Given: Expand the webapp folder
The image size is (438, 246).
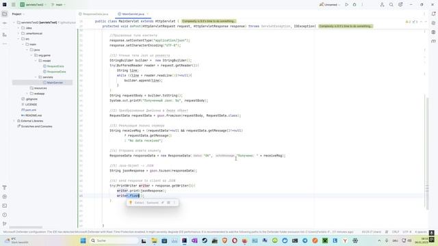Looking at the screenshot, I should pos(27,94).
